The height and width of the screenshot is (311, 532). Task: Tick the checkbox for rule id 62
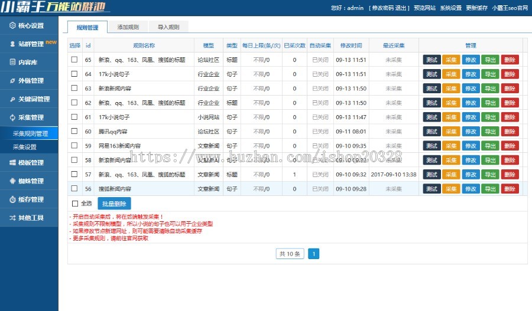pyautogui.click(x=74, y=102)
